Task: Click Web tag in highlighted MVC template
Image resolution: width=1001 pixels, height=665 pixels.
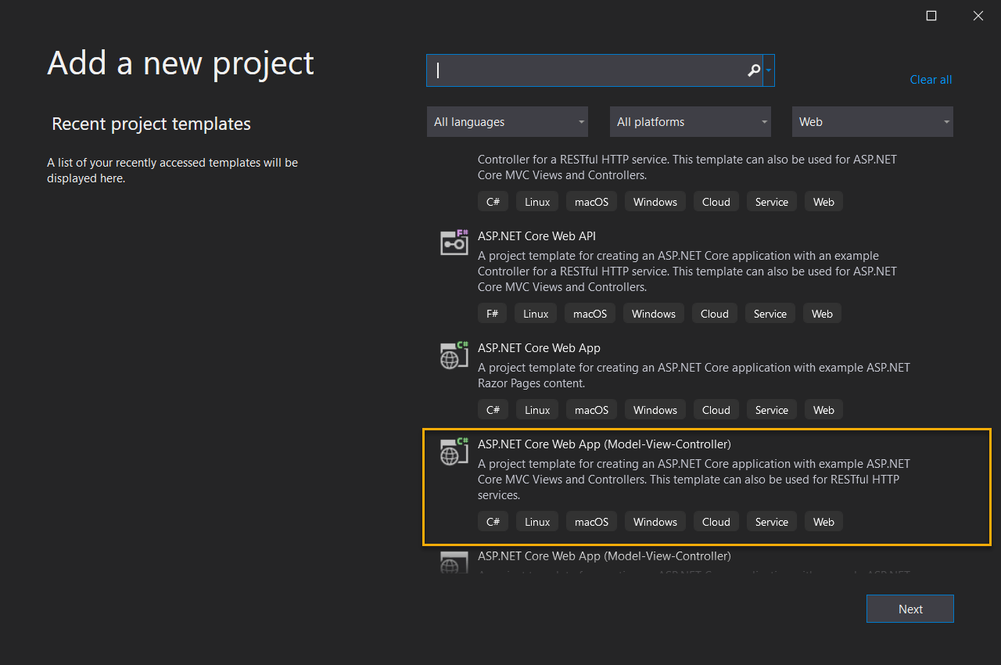Action: coord(823,522)
